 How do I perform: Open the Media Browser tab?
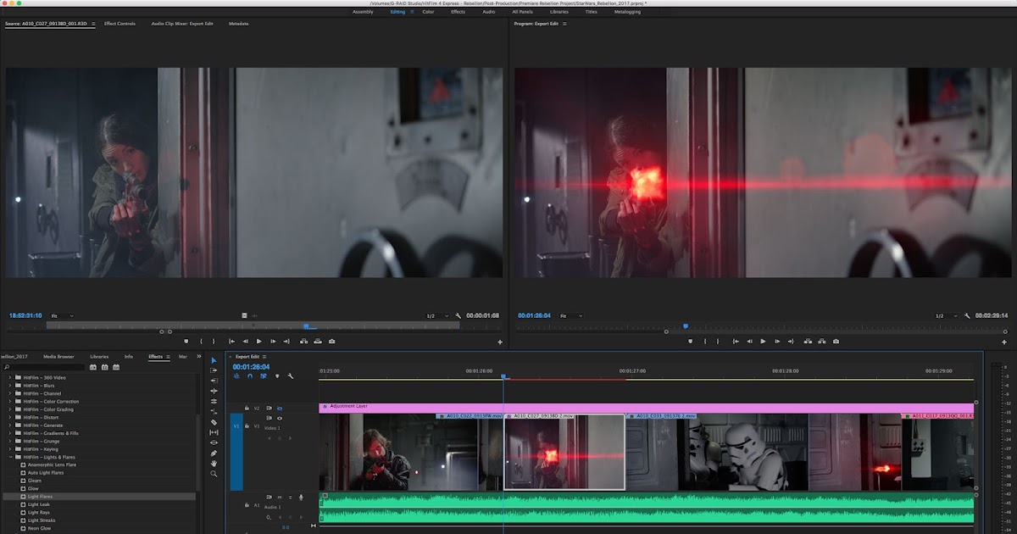point(59,357)
